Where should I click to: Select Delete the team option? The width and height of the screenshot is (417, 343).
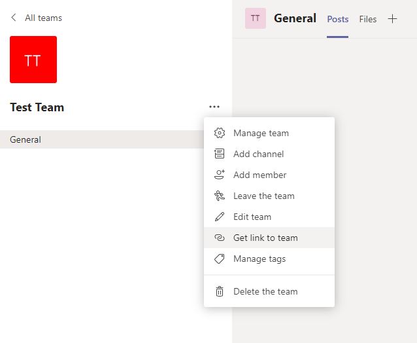pos(269,291)
